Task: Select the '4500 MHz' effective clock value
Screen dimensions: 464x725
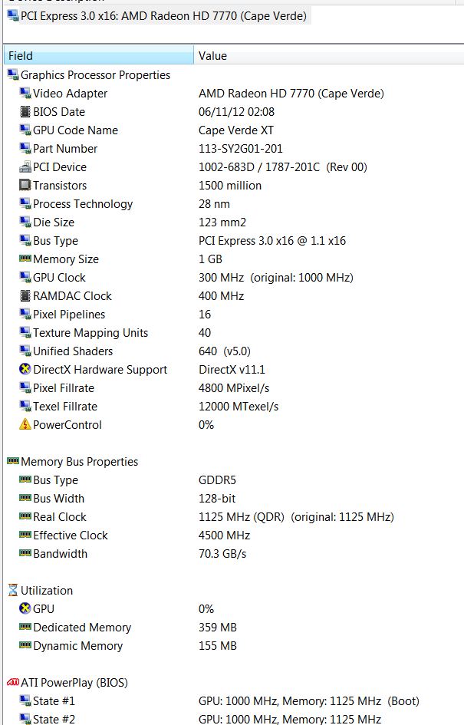Action: click(224, 536)
